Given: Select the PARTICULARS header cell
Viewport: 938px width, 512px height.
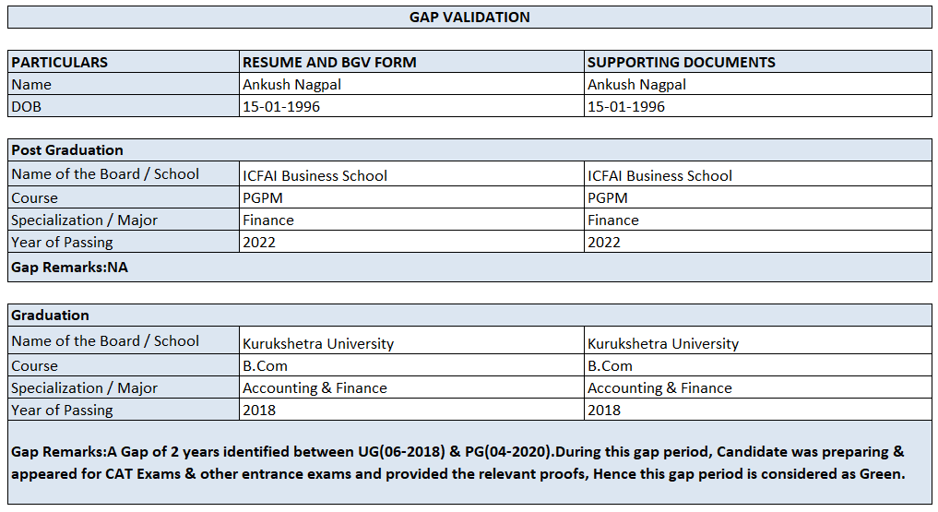Looking at the screenshot, I should click(60, 63).
